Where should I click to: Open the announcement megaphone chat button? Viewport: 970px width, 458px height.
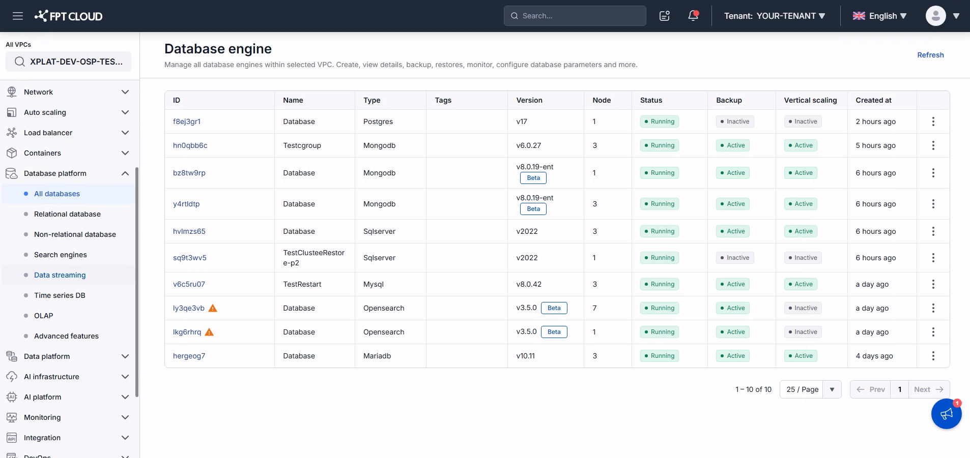(947, 414)
